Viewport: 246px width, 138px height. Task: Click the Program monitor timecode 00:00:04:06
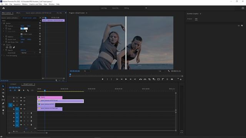pyautogui.click(x=75, y=71)
